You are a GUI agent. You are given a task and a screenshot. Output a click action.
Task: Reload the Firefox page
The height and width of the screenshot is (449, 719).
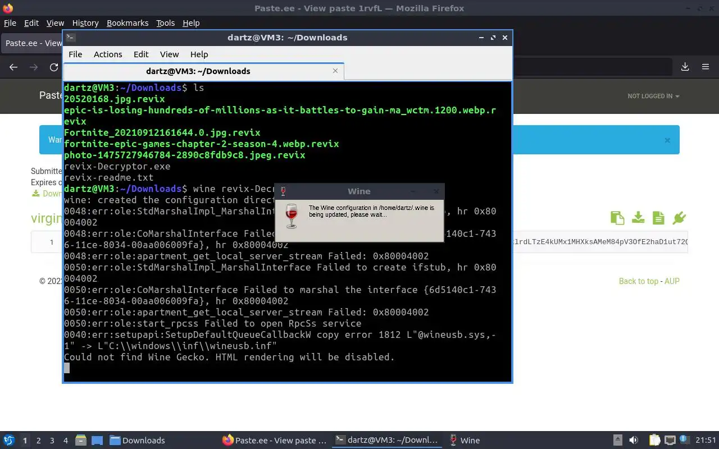(x=54, y=67)
